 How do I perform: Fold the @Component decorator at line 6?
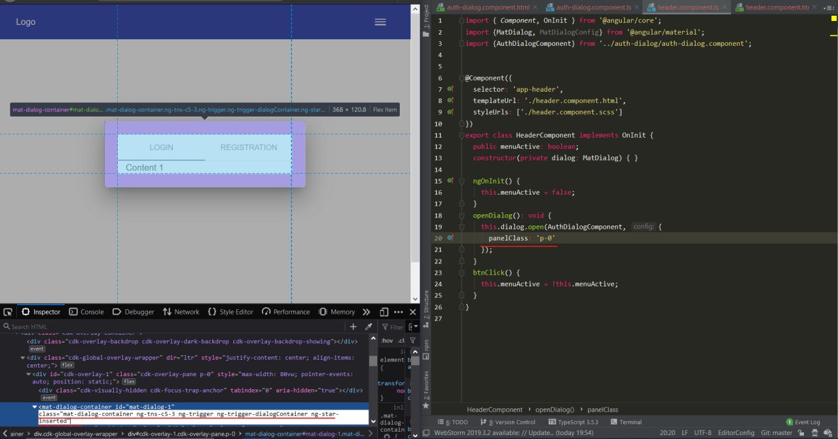pos(462,78)
